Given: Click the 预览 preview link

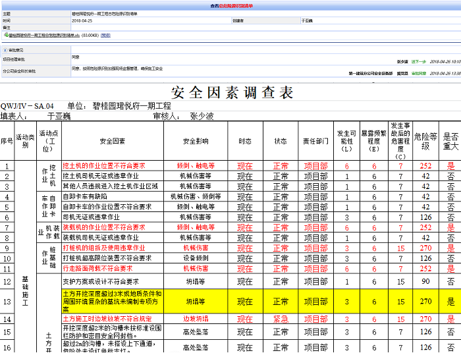Looking at the screenshot, I should 105,36.
